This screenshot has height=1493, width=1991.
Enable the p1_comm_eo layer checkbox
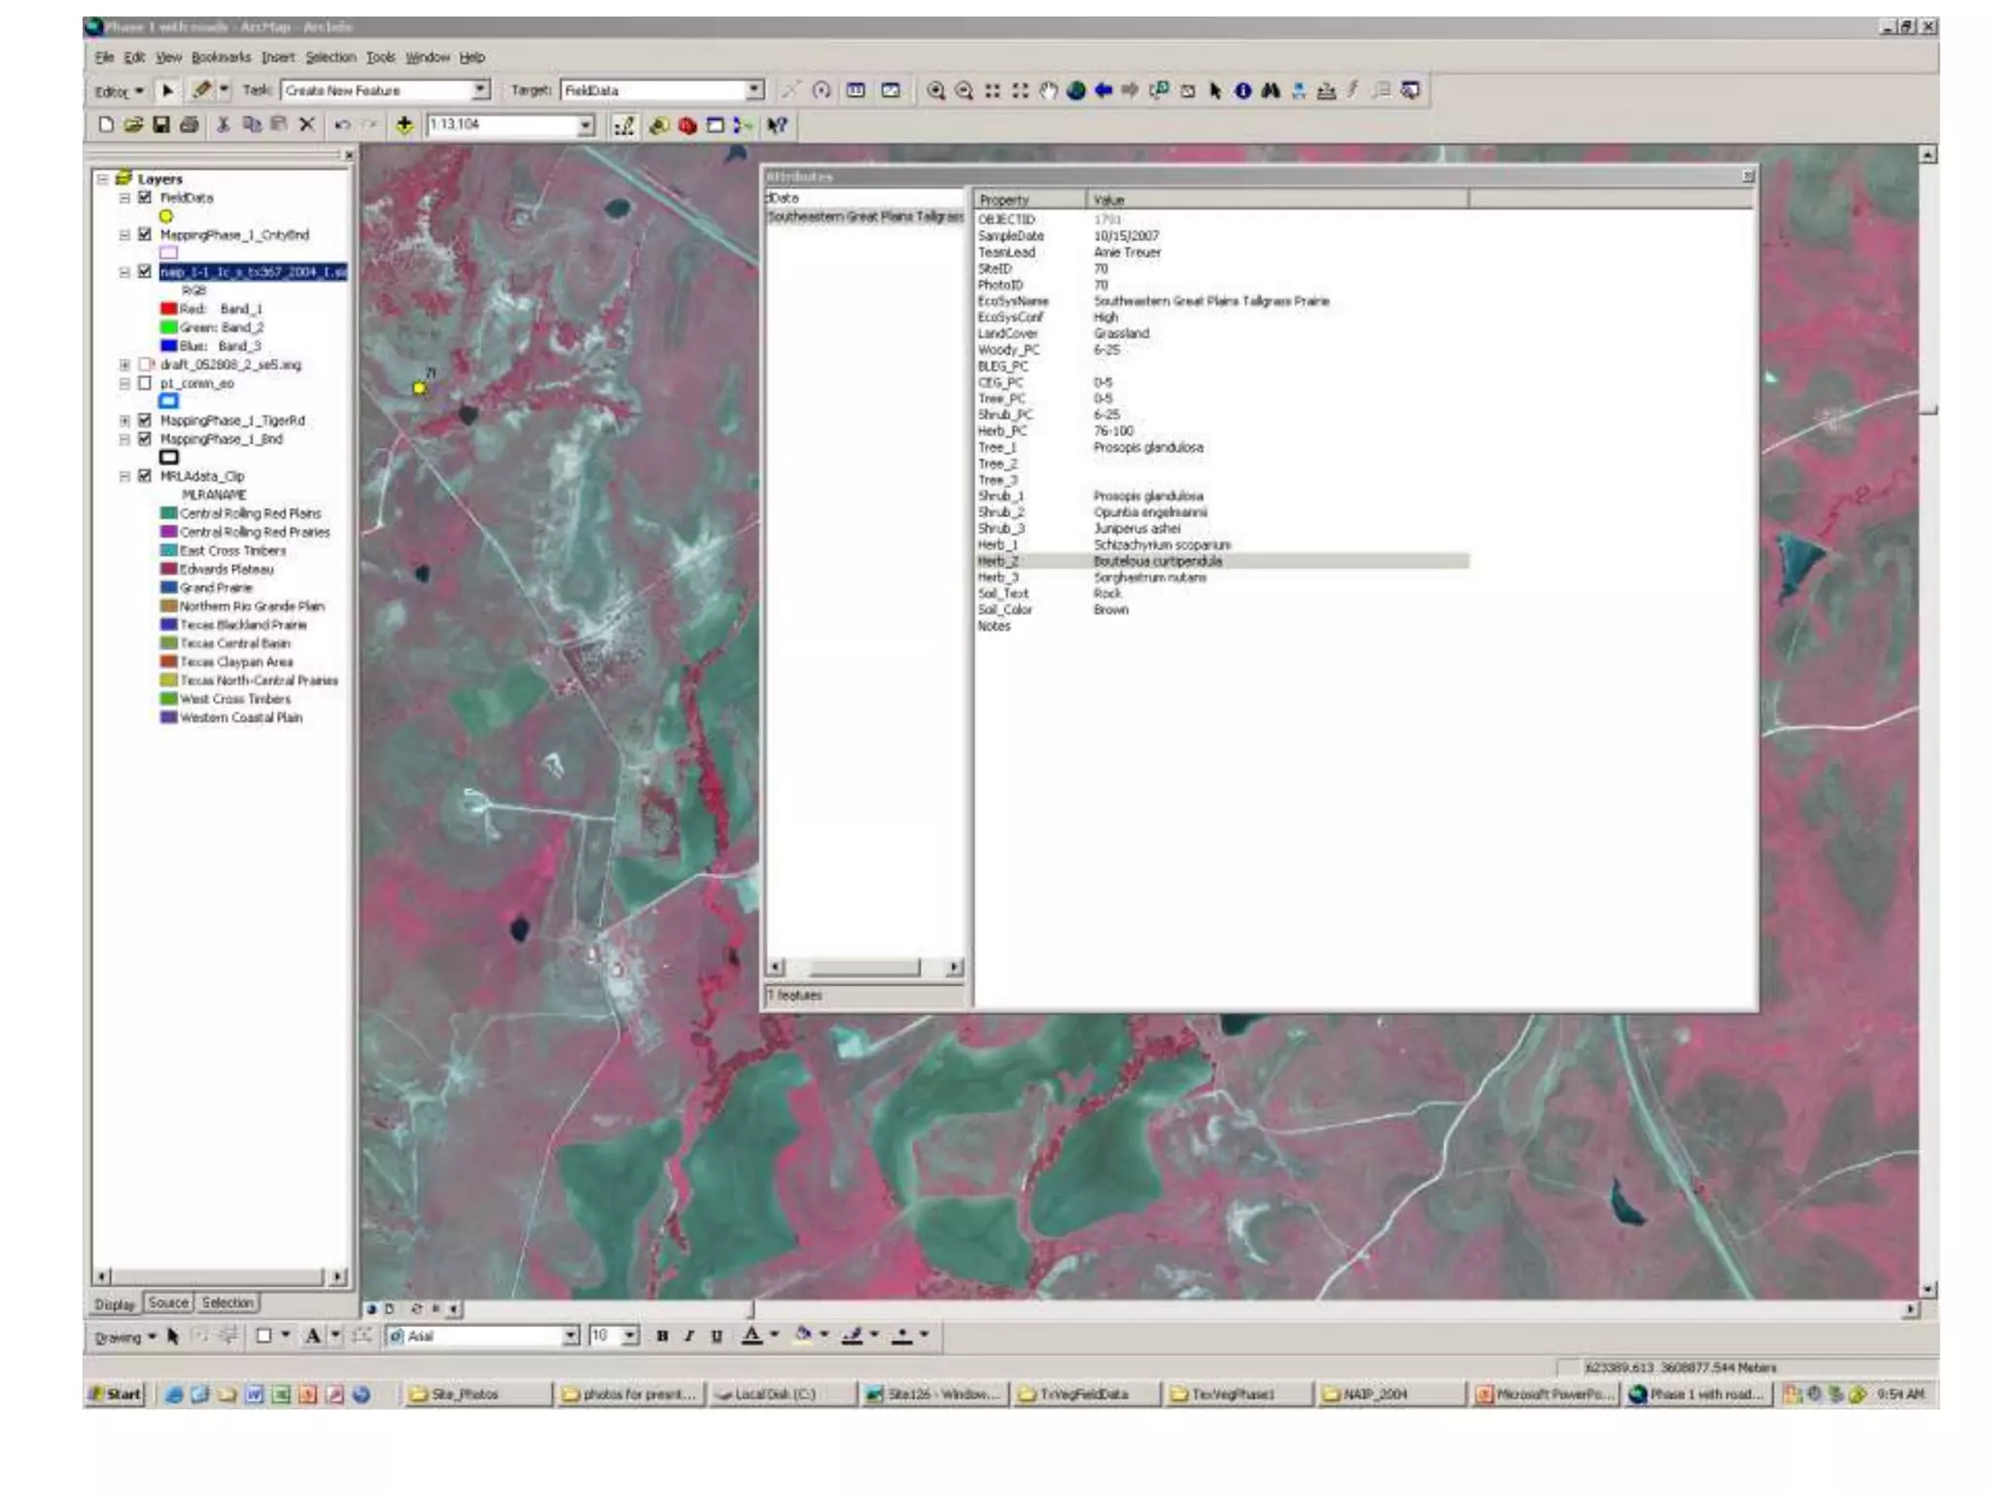(145, 383)
